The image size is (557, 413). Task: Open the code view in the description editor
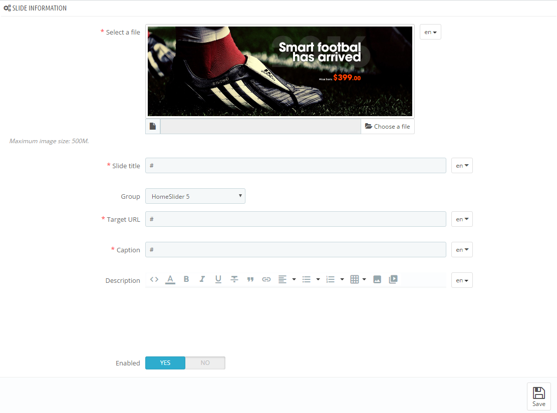click(154, 279)
